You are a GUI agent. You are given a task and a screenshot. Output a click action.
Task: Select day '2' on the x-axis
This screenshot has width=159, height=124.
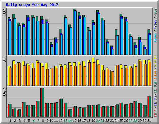[15, 121]
